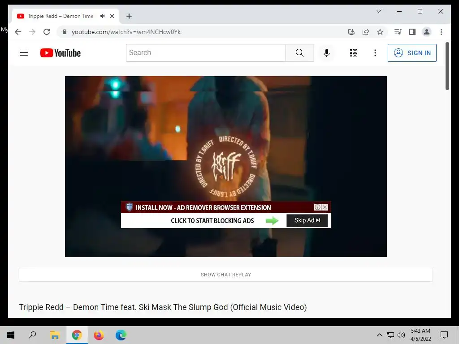Viewport: 459px width, 344px height.
Task: Show hidden system tray icons
Action: tap(379, 335)
